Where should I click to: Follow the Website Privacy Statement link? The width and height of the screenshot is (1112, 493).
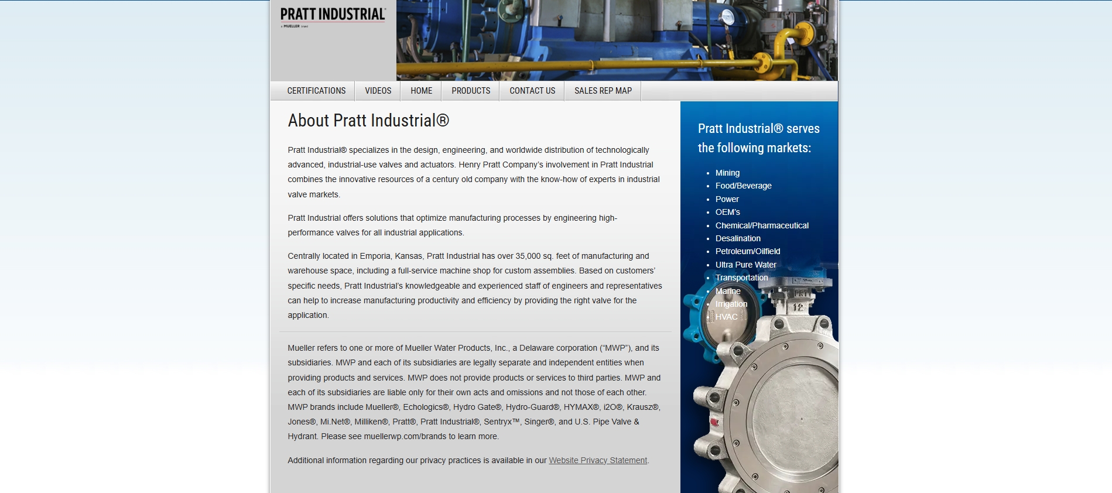tap(598, 460)
